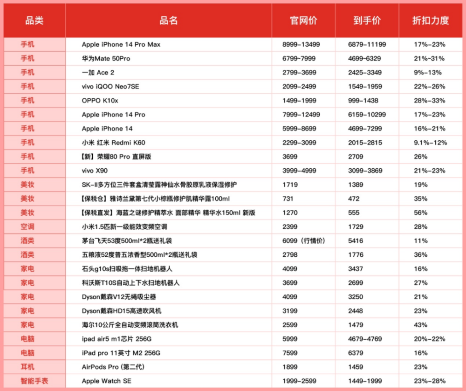Image resolution: width=466 pixels, height=391 pixels.
Task: Click final price 3250
Action: [356, 297]
